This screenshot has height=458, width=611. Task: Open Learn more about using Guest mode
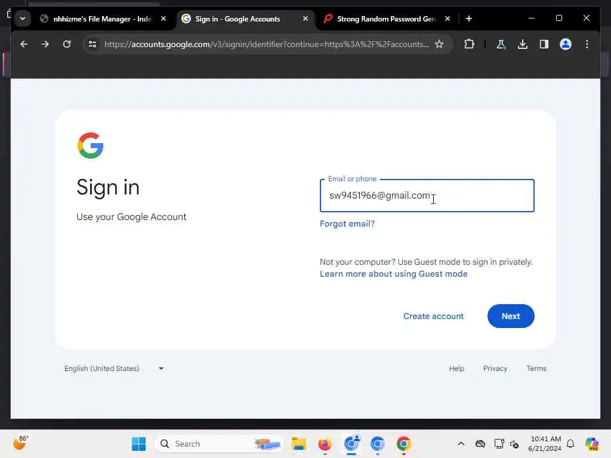(394, 274)
